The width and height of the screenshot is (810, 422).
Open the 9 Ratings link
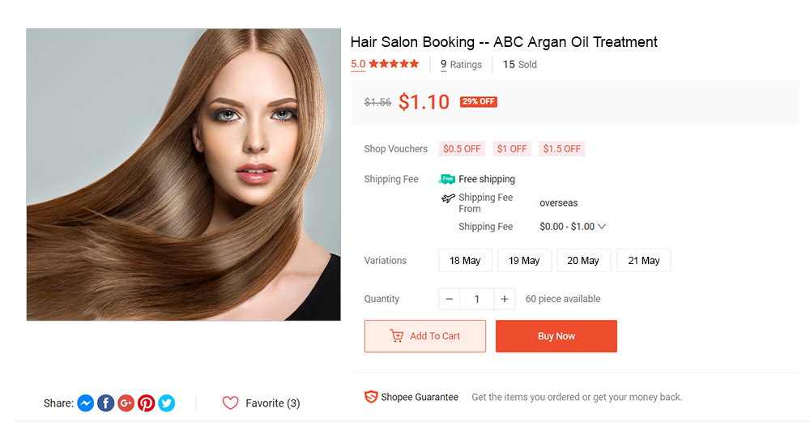pyautogui.click(x=461, y=65)
